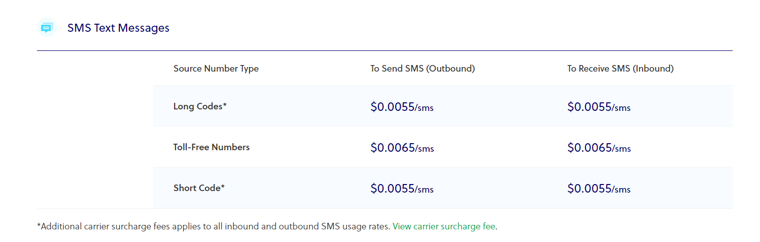
Task: Click the To Receive SMS (Inbound) header
Action: click(620, 69)
